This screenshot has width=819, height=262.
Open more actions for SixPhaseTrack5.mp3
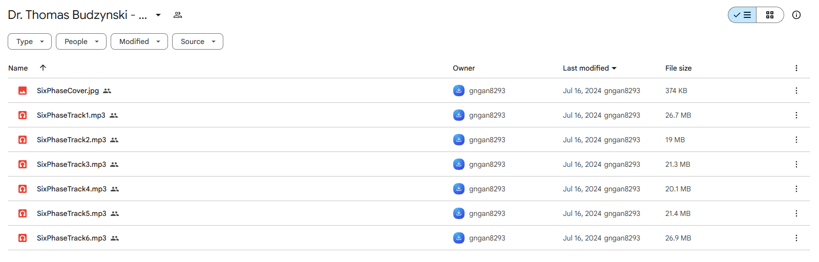[x=796, y=213]
